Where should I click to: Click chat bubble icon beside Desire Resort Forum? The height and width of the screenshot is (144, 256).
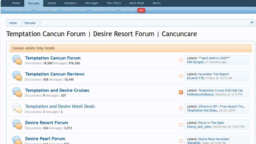[x=17, y=125]
